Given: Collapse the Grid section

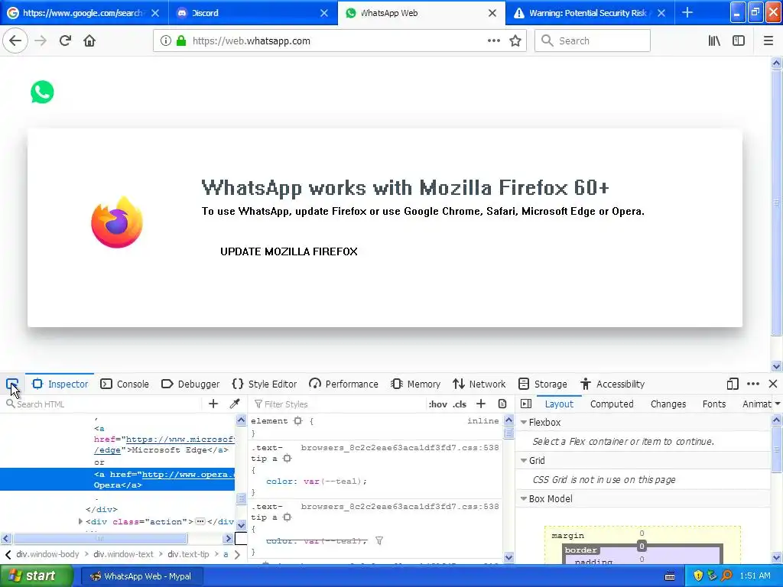Looking at the screenshot, I should point(524,460).
